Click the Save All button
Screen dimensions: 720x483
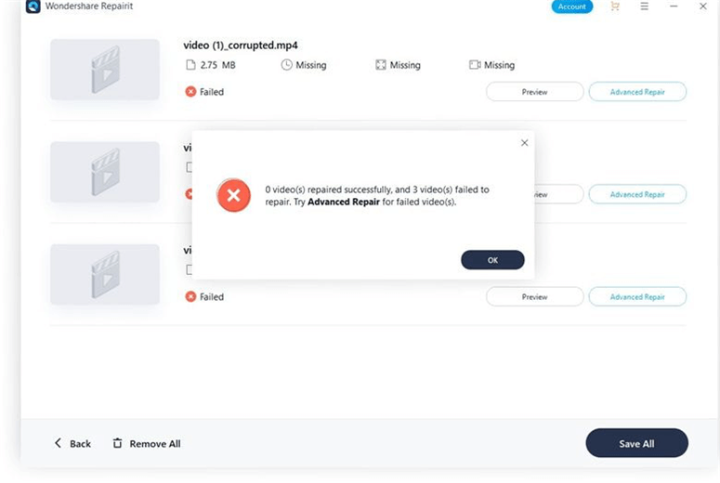coord(636,444)
